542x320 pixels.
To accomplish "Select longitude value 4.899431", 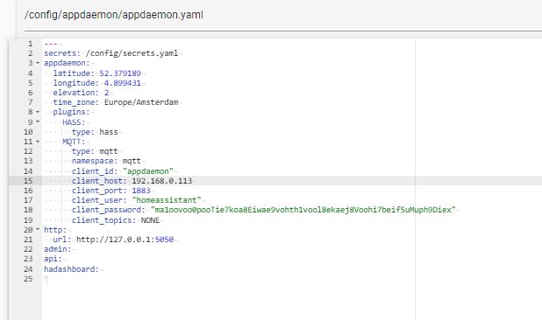I will point(123,83).
